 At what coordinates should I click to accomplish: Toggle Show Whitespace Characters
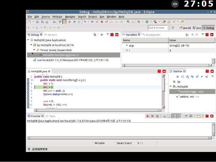click(79, 22)
